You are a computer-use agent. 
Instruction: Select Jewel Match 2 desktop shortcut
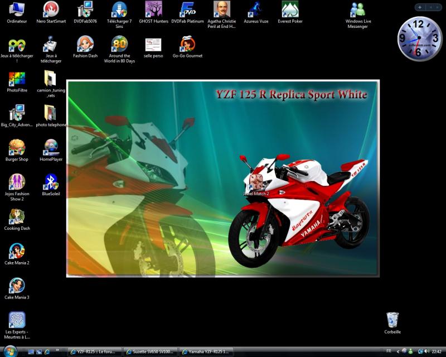click(256, 185)
